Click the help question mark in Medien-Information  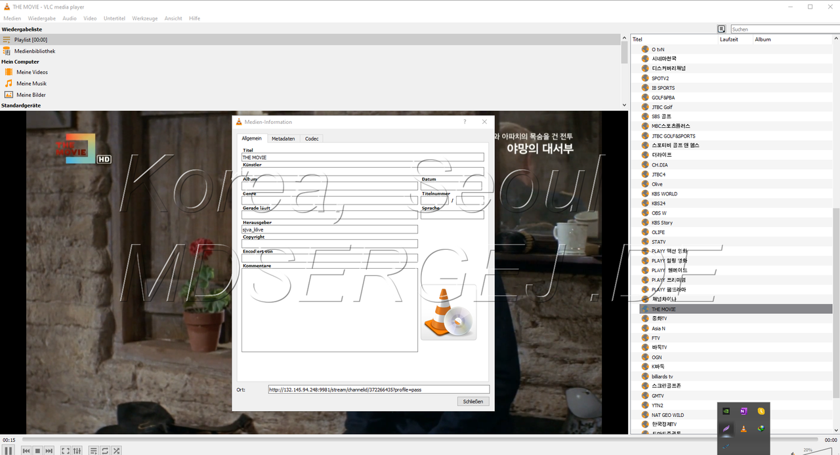pyautogui.click(x=465, y=122)
